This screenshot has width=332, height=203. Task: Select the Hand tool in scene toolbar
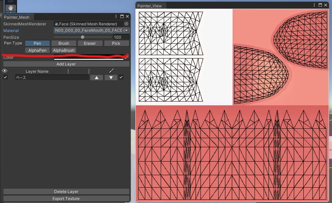(11, 7)
